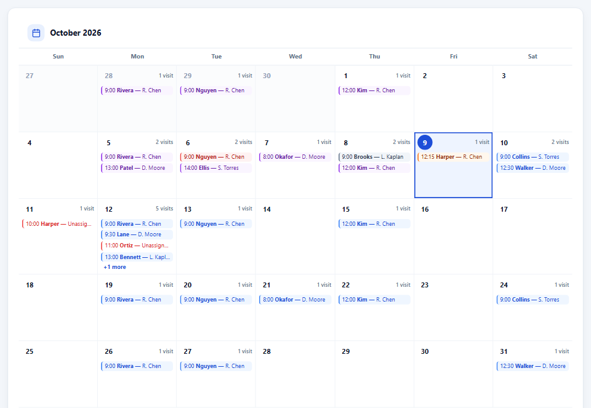
Task: Open the 9:00 Rivera visit on September 28
Action: pos(137,90)
